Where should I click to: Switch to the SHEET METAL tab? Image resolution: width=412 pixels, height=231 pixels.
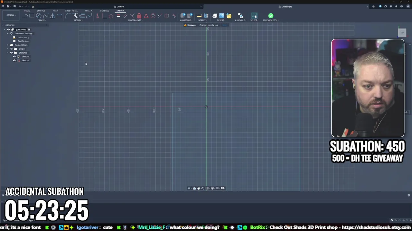tap(71, 11)
